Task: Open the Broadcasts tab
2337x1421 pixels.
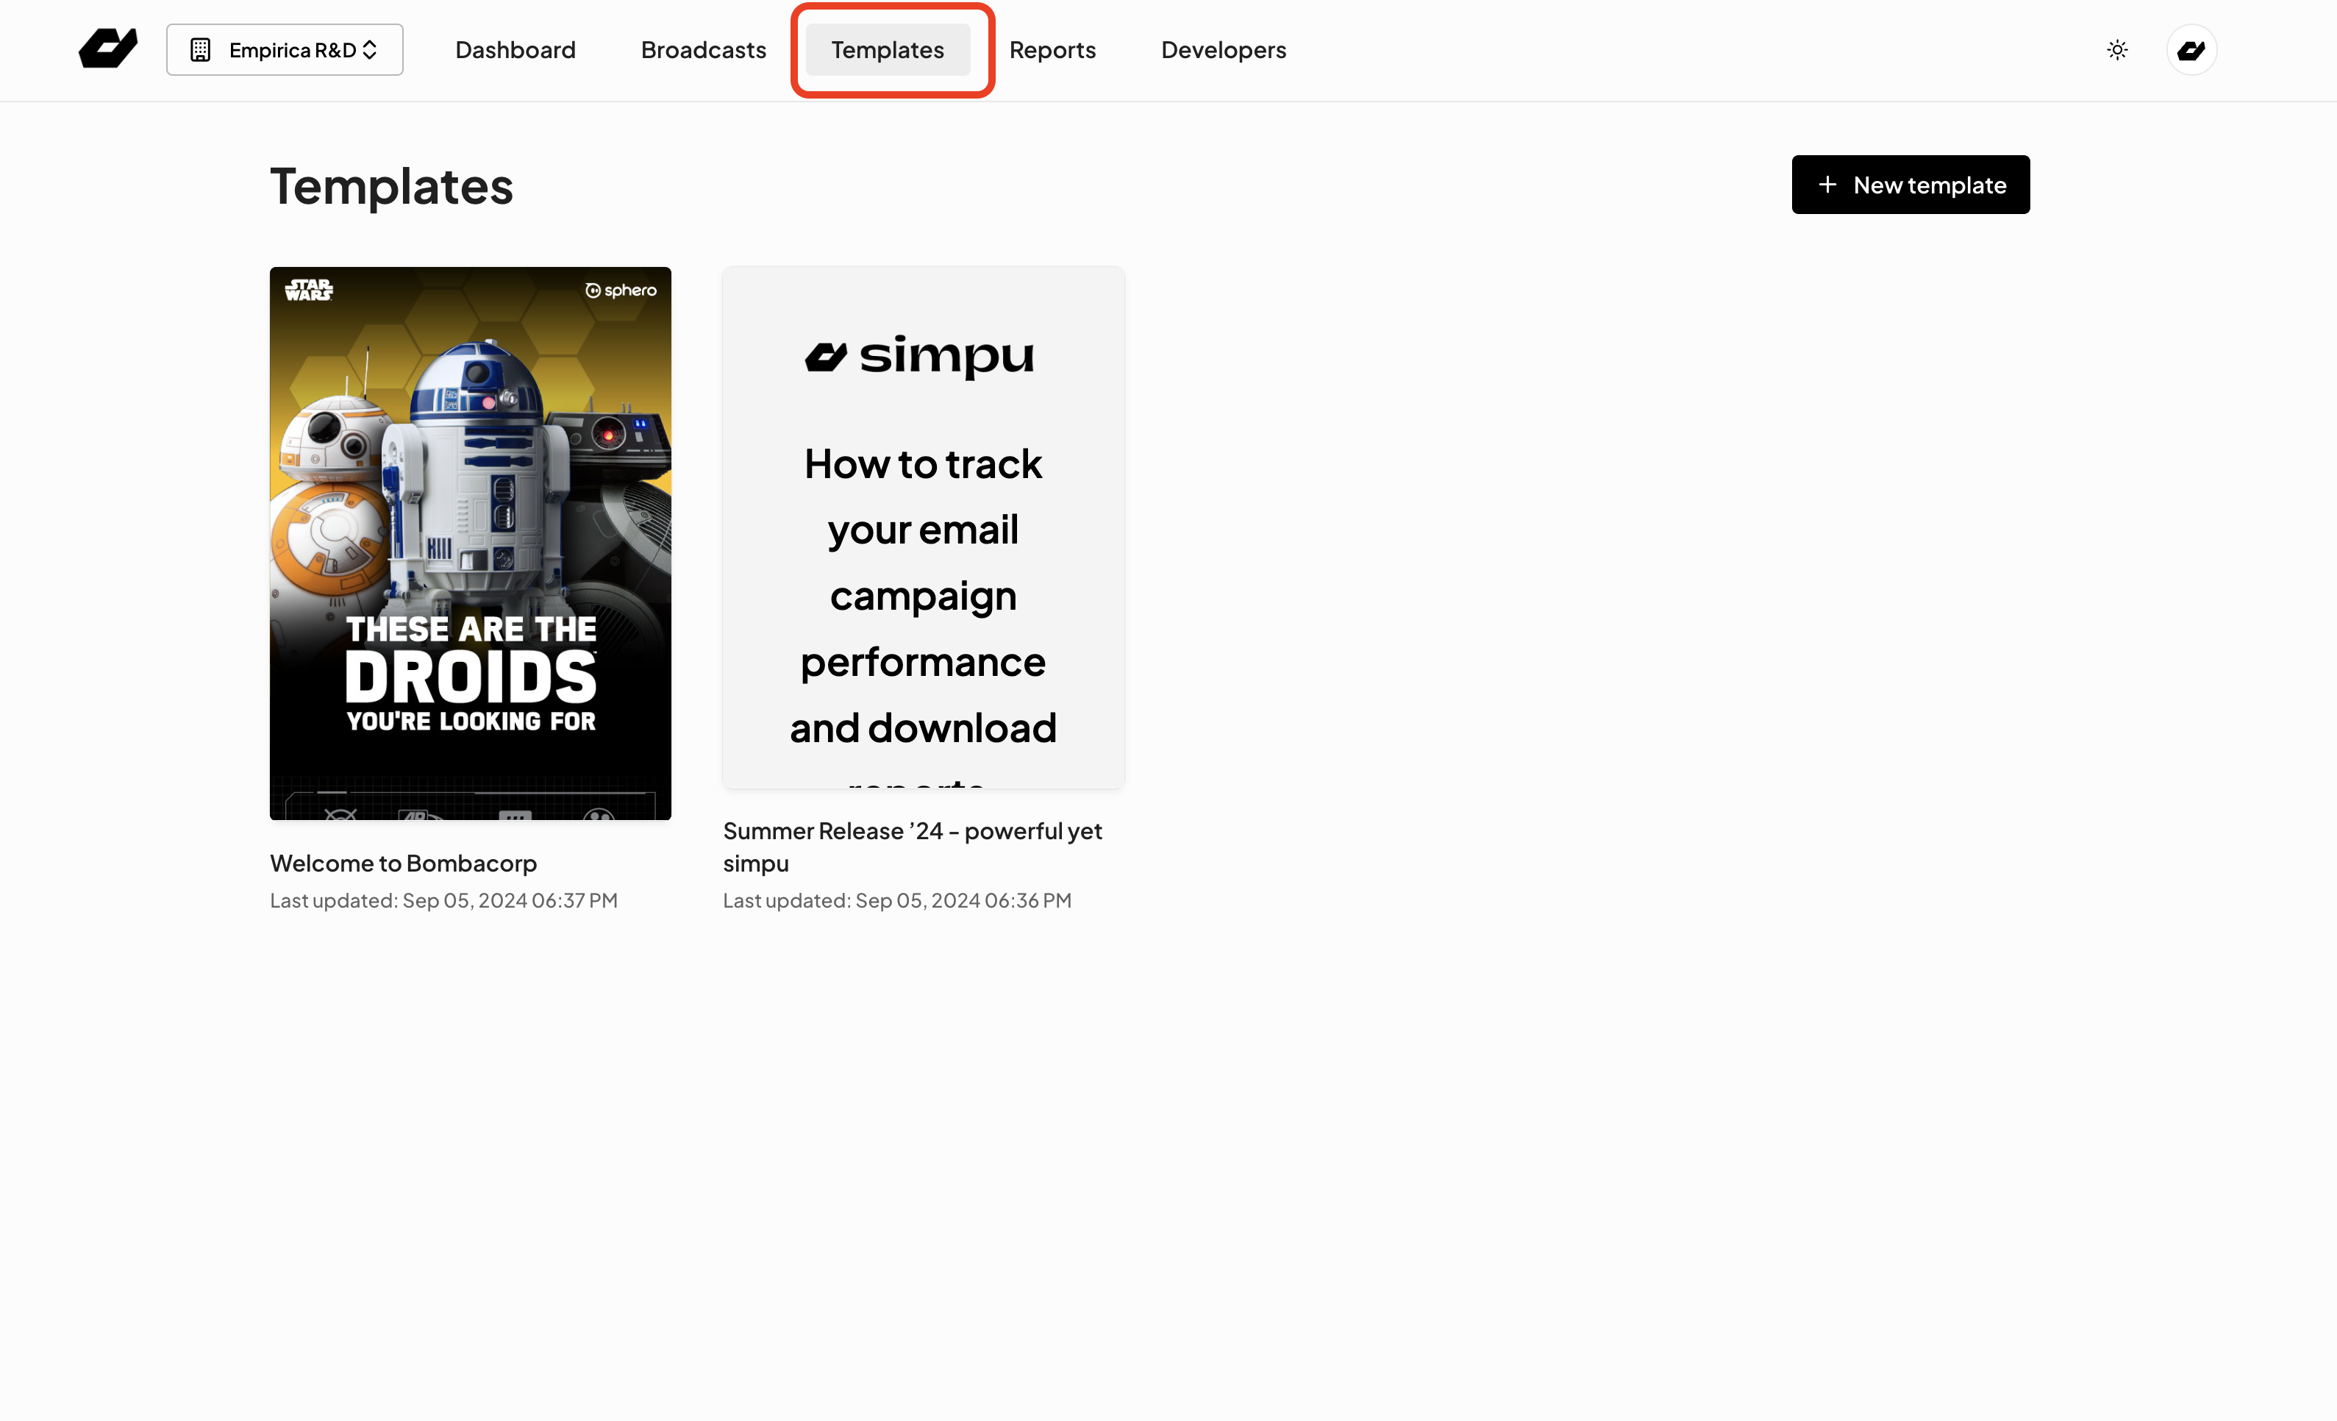Action: 703,49
